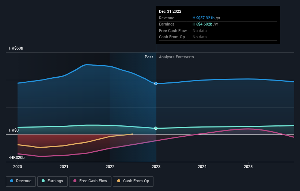This screenshot has width=300, height=191.
Task: Click the HK$37.321b revenue value
Action: (x=204, y=18)
